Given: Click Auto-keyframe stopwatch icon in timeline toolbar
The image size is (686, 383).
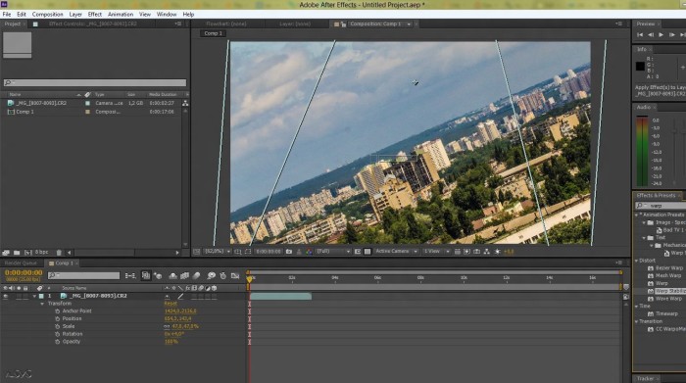Looking at the screenshot, I should (x=223, y=276).
